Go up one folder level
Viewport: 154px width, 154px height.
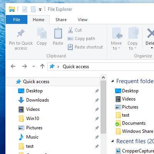point(42,66)
